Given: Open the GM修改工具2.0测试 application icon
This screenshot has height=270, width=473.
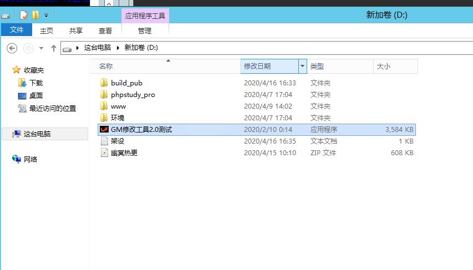Looking at the screenshot, I should point(104,130).
